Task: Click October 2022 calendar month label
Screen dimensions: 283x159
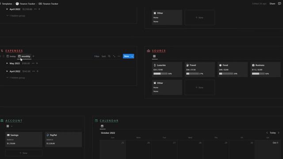Action: [x=108, y=133]
